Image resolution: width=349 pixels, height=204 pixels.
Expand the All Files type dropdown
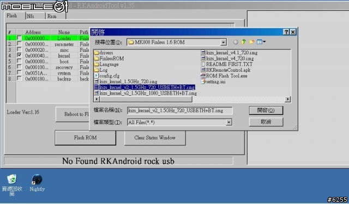click(x=229, y=122)
